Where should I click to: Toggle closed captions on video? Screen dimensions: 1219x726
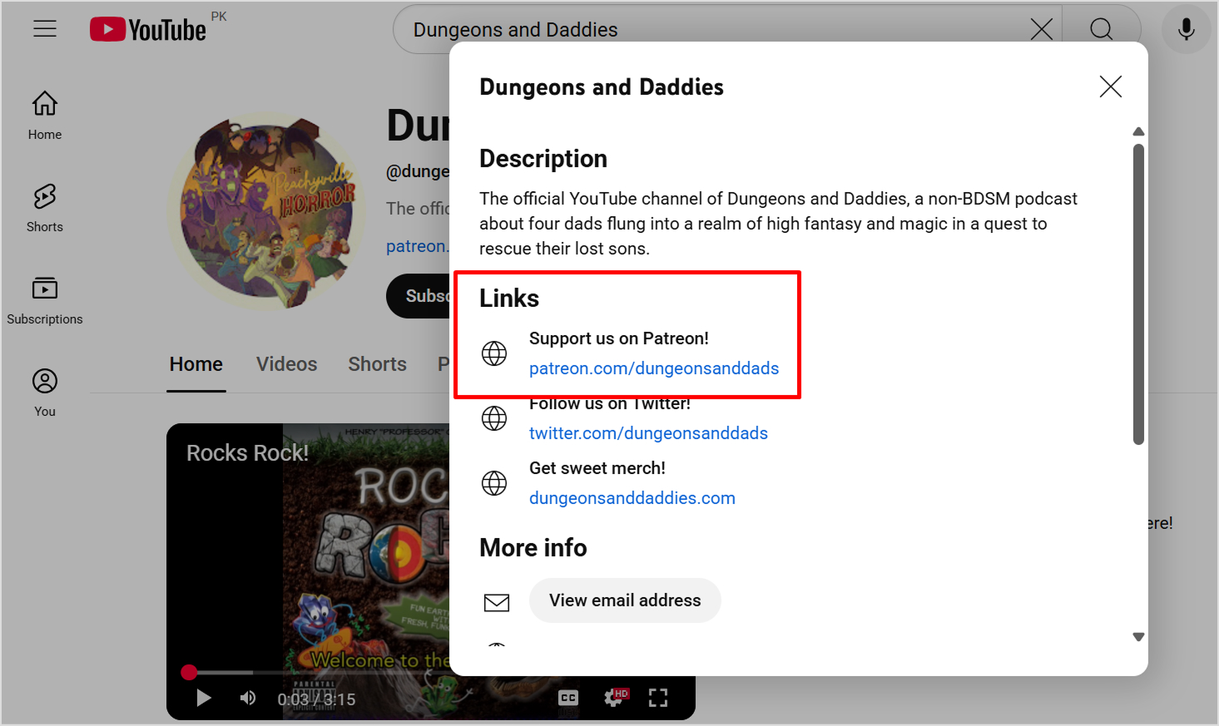coord(568,698)
